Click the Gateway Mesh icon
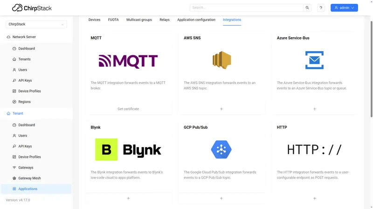This screenshot has height=209, width=373. pos(14,178)
